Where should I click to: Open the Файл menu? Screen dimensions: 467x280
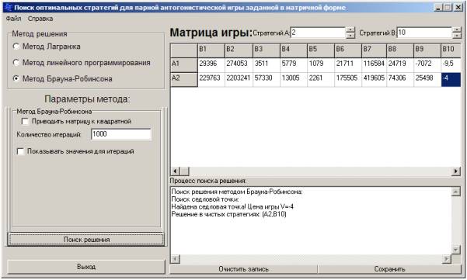pos(13,19)
